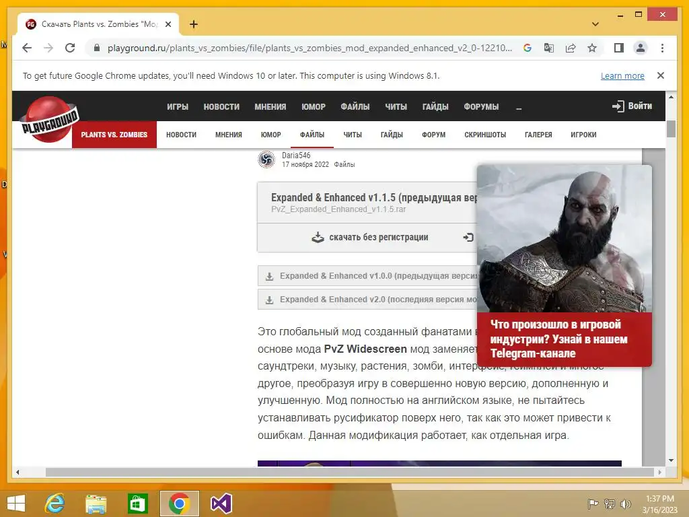View site security lock info

tap(97, 48)
